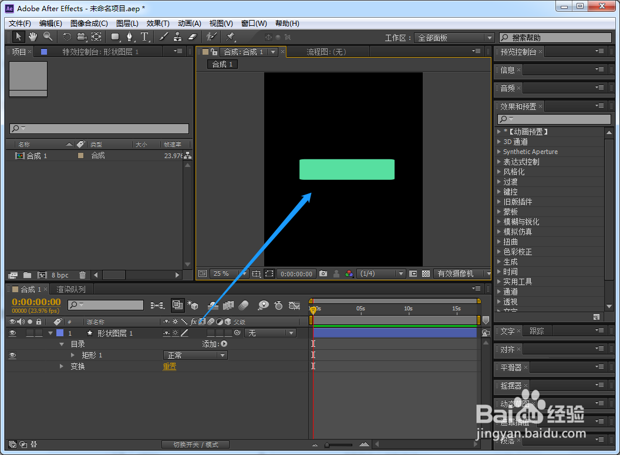Click the new composition icon in Project panel

(42, 275)
